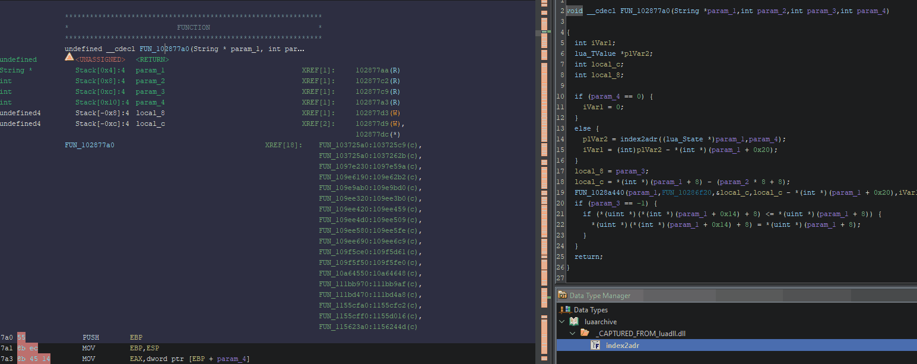Click the Data Types bookshelf icon
The image size is (917, 364).
coord(566,309)
